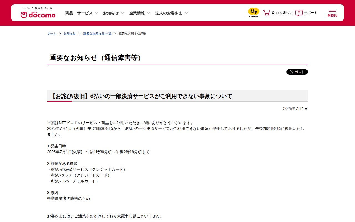Open the 商品・サービス menu
Viewport: 355px width, 222px height.
(79, 13)
